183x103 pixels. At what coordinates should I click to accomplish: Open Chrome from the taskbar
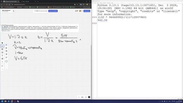point(12,101)
